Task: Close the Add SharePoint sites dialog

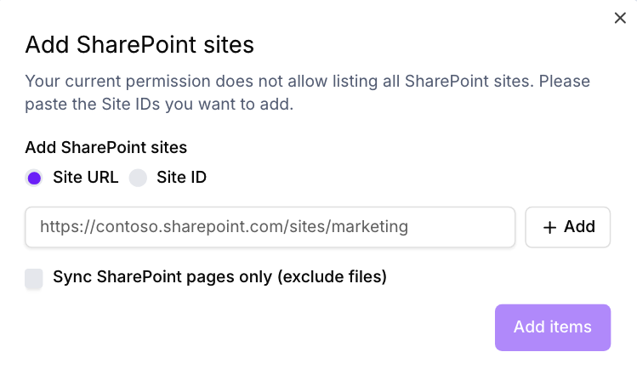Action: (x=620, y=19)
